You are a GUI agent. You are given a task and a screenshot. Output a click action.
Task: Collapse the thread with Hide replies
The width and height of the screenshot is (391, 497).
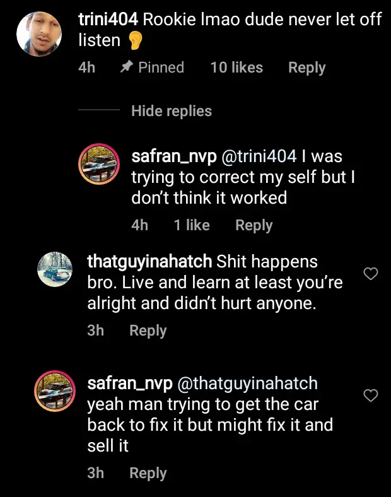point(171,111)
